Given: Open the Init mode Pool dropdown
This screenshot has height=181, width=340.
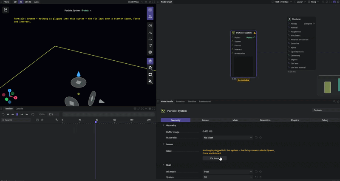Looking at the screenshot, I should 228,172.
